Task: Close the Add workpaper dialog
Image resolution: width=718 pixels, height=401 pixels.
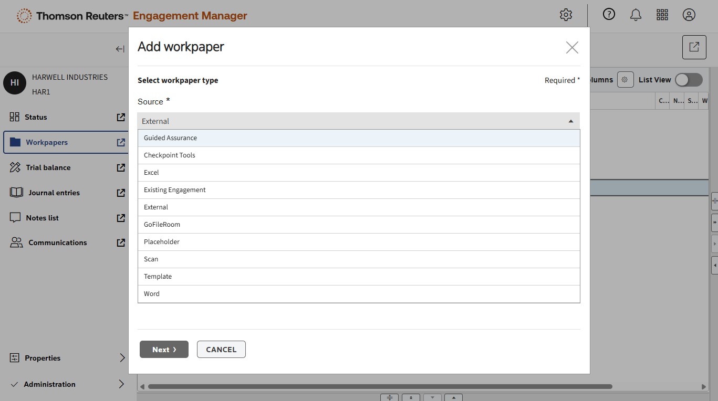Action: tap(572, 48)
